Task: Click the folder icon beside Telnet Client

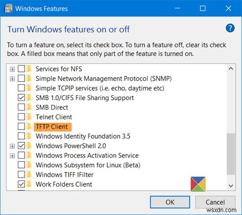Action: [29, 117]
